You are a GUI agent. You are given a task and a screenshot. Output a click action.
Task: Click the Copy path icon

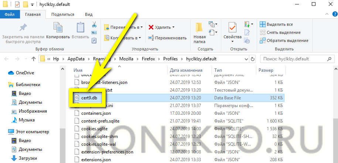(x=94, y=33)
